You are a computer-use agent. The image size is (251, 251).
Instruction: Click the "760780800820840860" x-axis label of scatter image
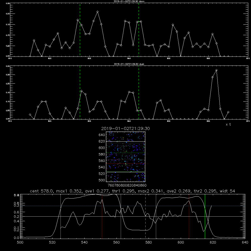[x=127, y=185]
